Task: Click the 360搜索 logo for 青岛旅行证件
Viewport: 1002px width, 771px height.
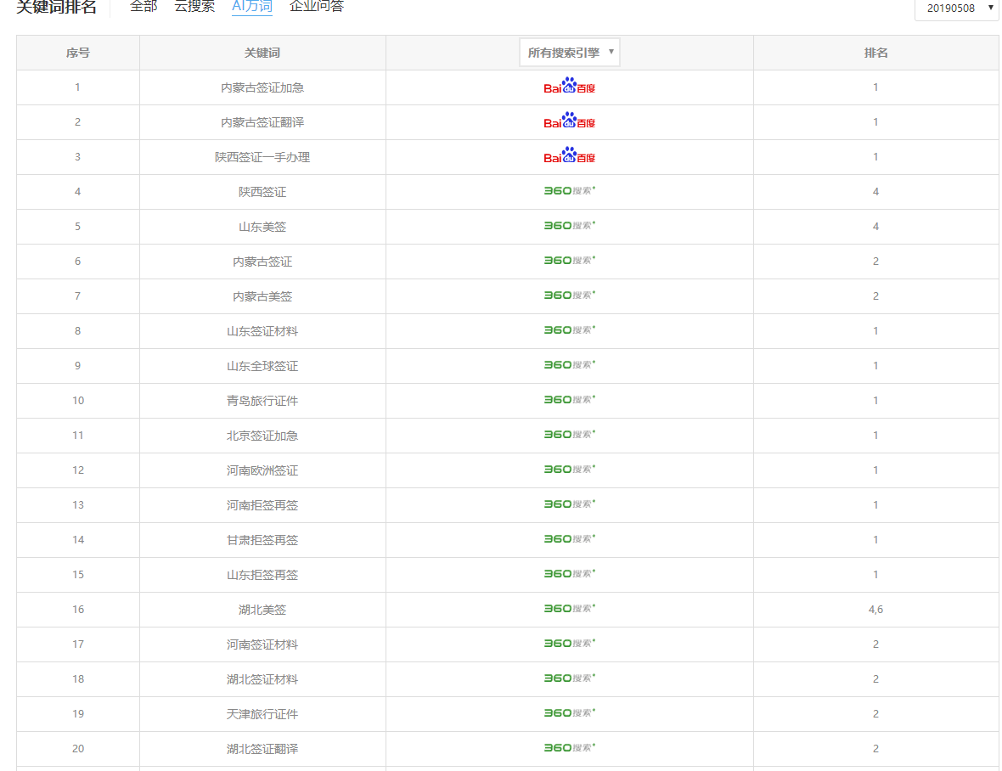Action: coord(570,400)
